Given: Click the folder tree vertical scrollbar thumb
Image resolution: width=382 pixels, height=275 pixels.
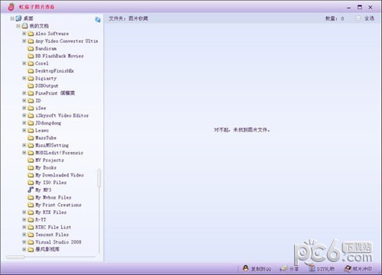Looking at the screenshot, I should 99,178.
